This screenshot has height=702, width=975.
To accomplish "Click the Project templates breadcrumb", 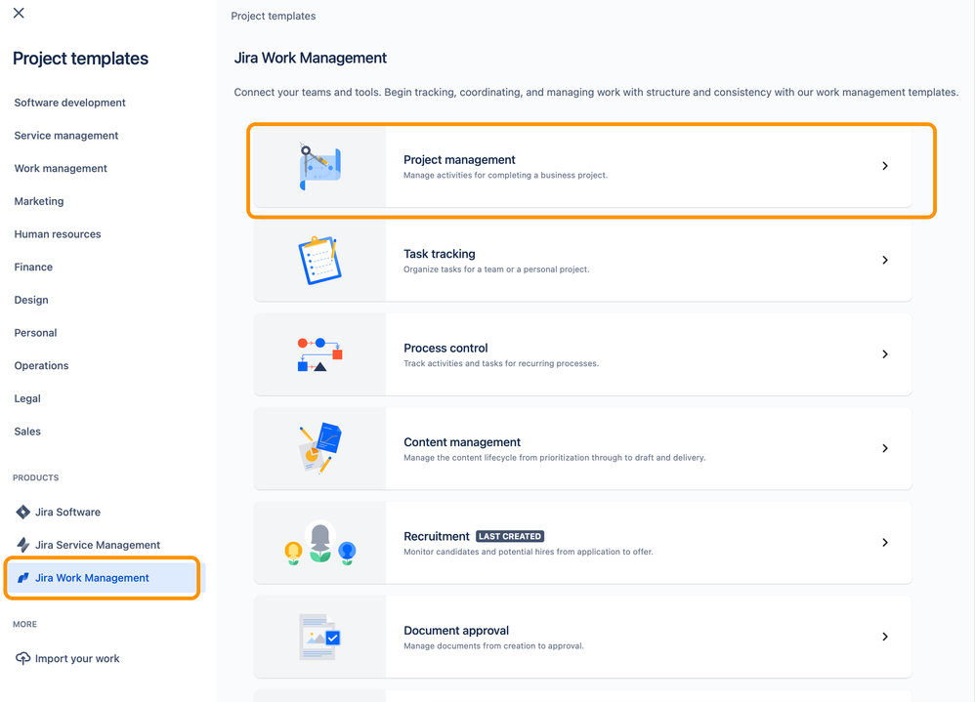I will 273,17.
